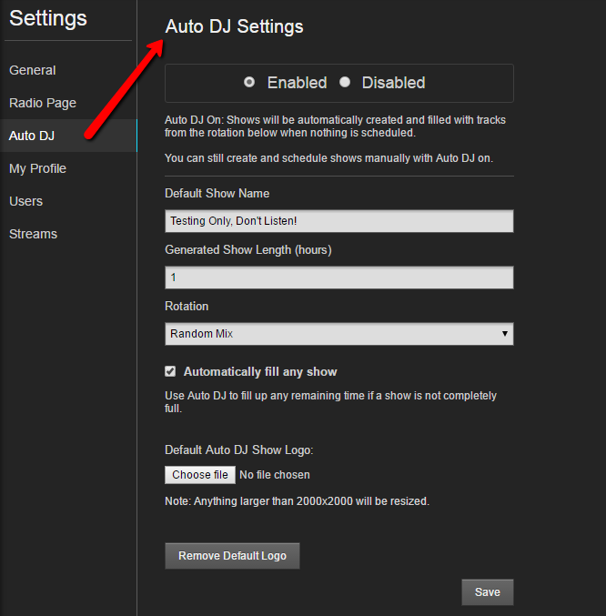The image size is (606, 616).
Task: Click Remove Default Logo button
Action: click(x=232, y=556)
